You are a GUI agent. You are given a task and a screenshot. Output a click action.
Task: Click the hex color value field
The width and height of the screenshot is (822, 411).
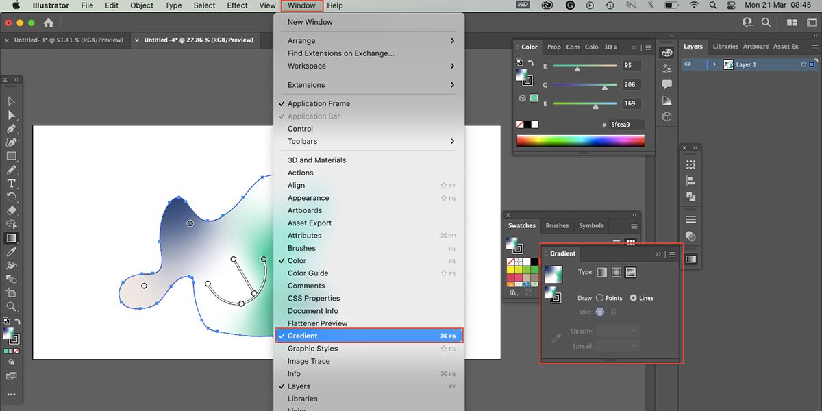(x=626, y=125)
